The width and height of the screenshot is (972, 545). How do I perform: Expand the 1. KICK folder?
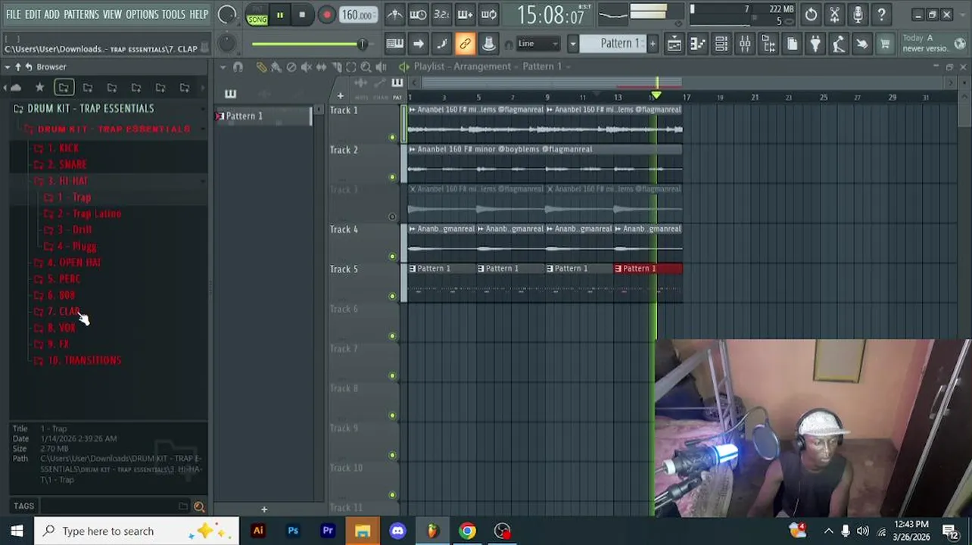62,148
